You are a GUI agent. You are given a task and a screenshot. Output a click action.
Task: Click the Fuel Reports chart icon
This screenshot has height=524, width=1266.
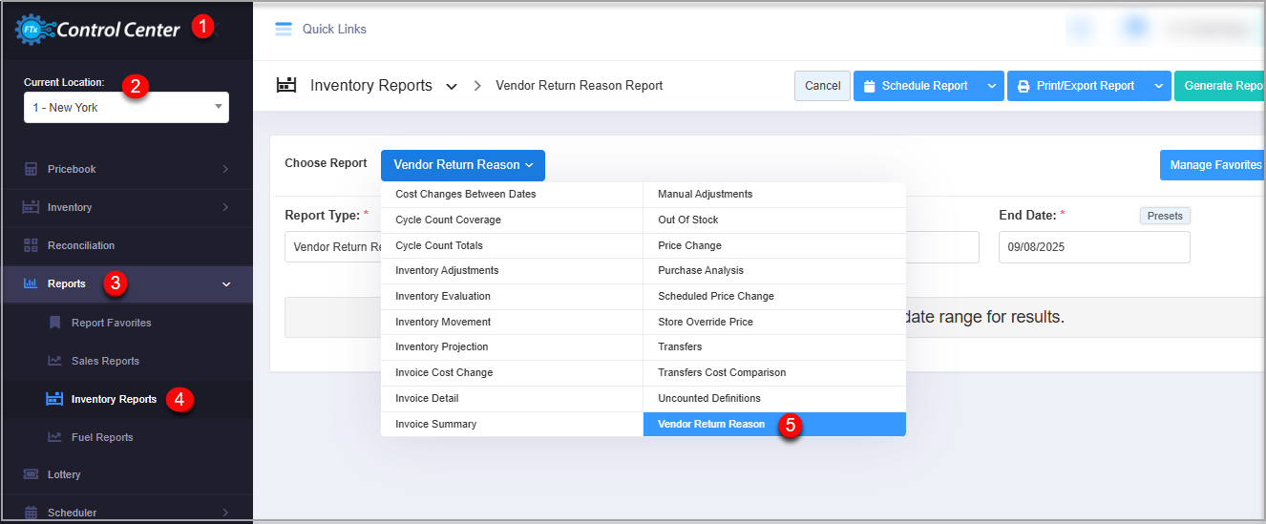point(54,437)
